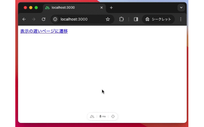Reload the localhost:3000 page

click(x=43, y=19)
